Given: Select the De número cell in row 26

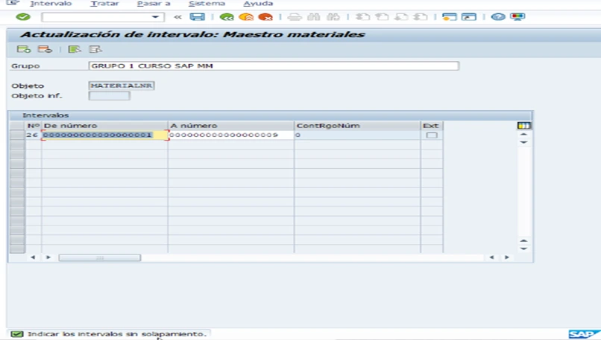Looking at the screenshot, I should (x=104, y=135).
